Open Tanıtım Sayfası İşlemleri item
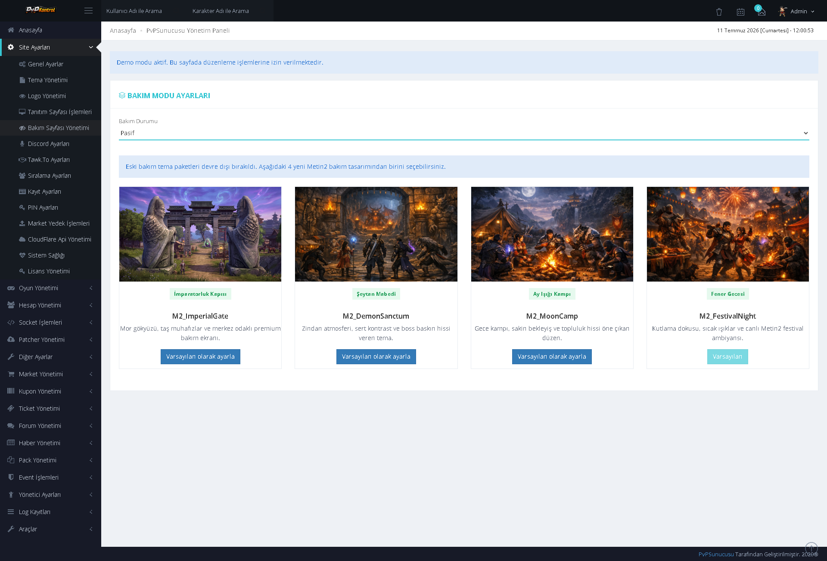The width and height of the screenshot is (827, 561). coord(50,112)
